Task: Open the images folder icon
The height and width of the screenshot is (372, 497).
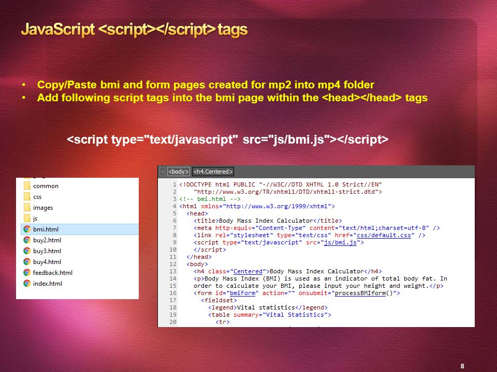Action: tap(27, 208)
